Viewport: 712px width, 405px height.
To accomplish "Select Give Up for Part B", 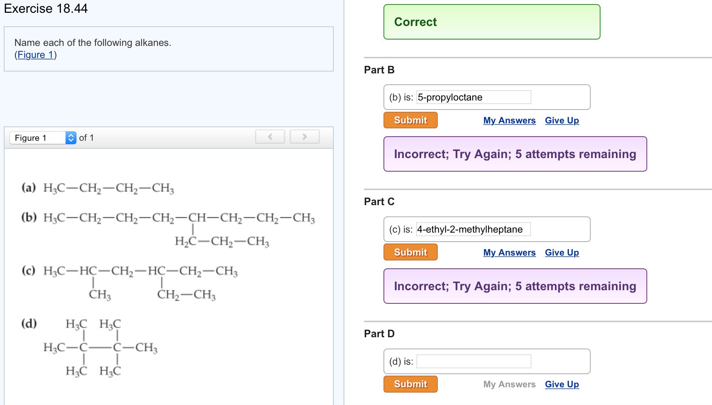I will pyautogui.click(x=562, y=120).
